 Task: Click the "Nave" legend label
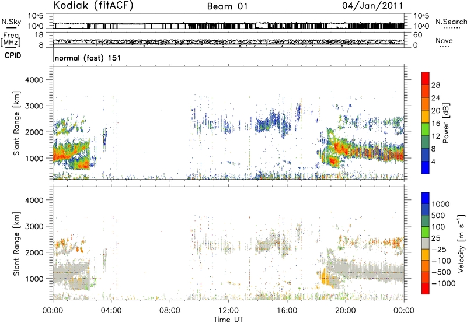click(444, 40)
